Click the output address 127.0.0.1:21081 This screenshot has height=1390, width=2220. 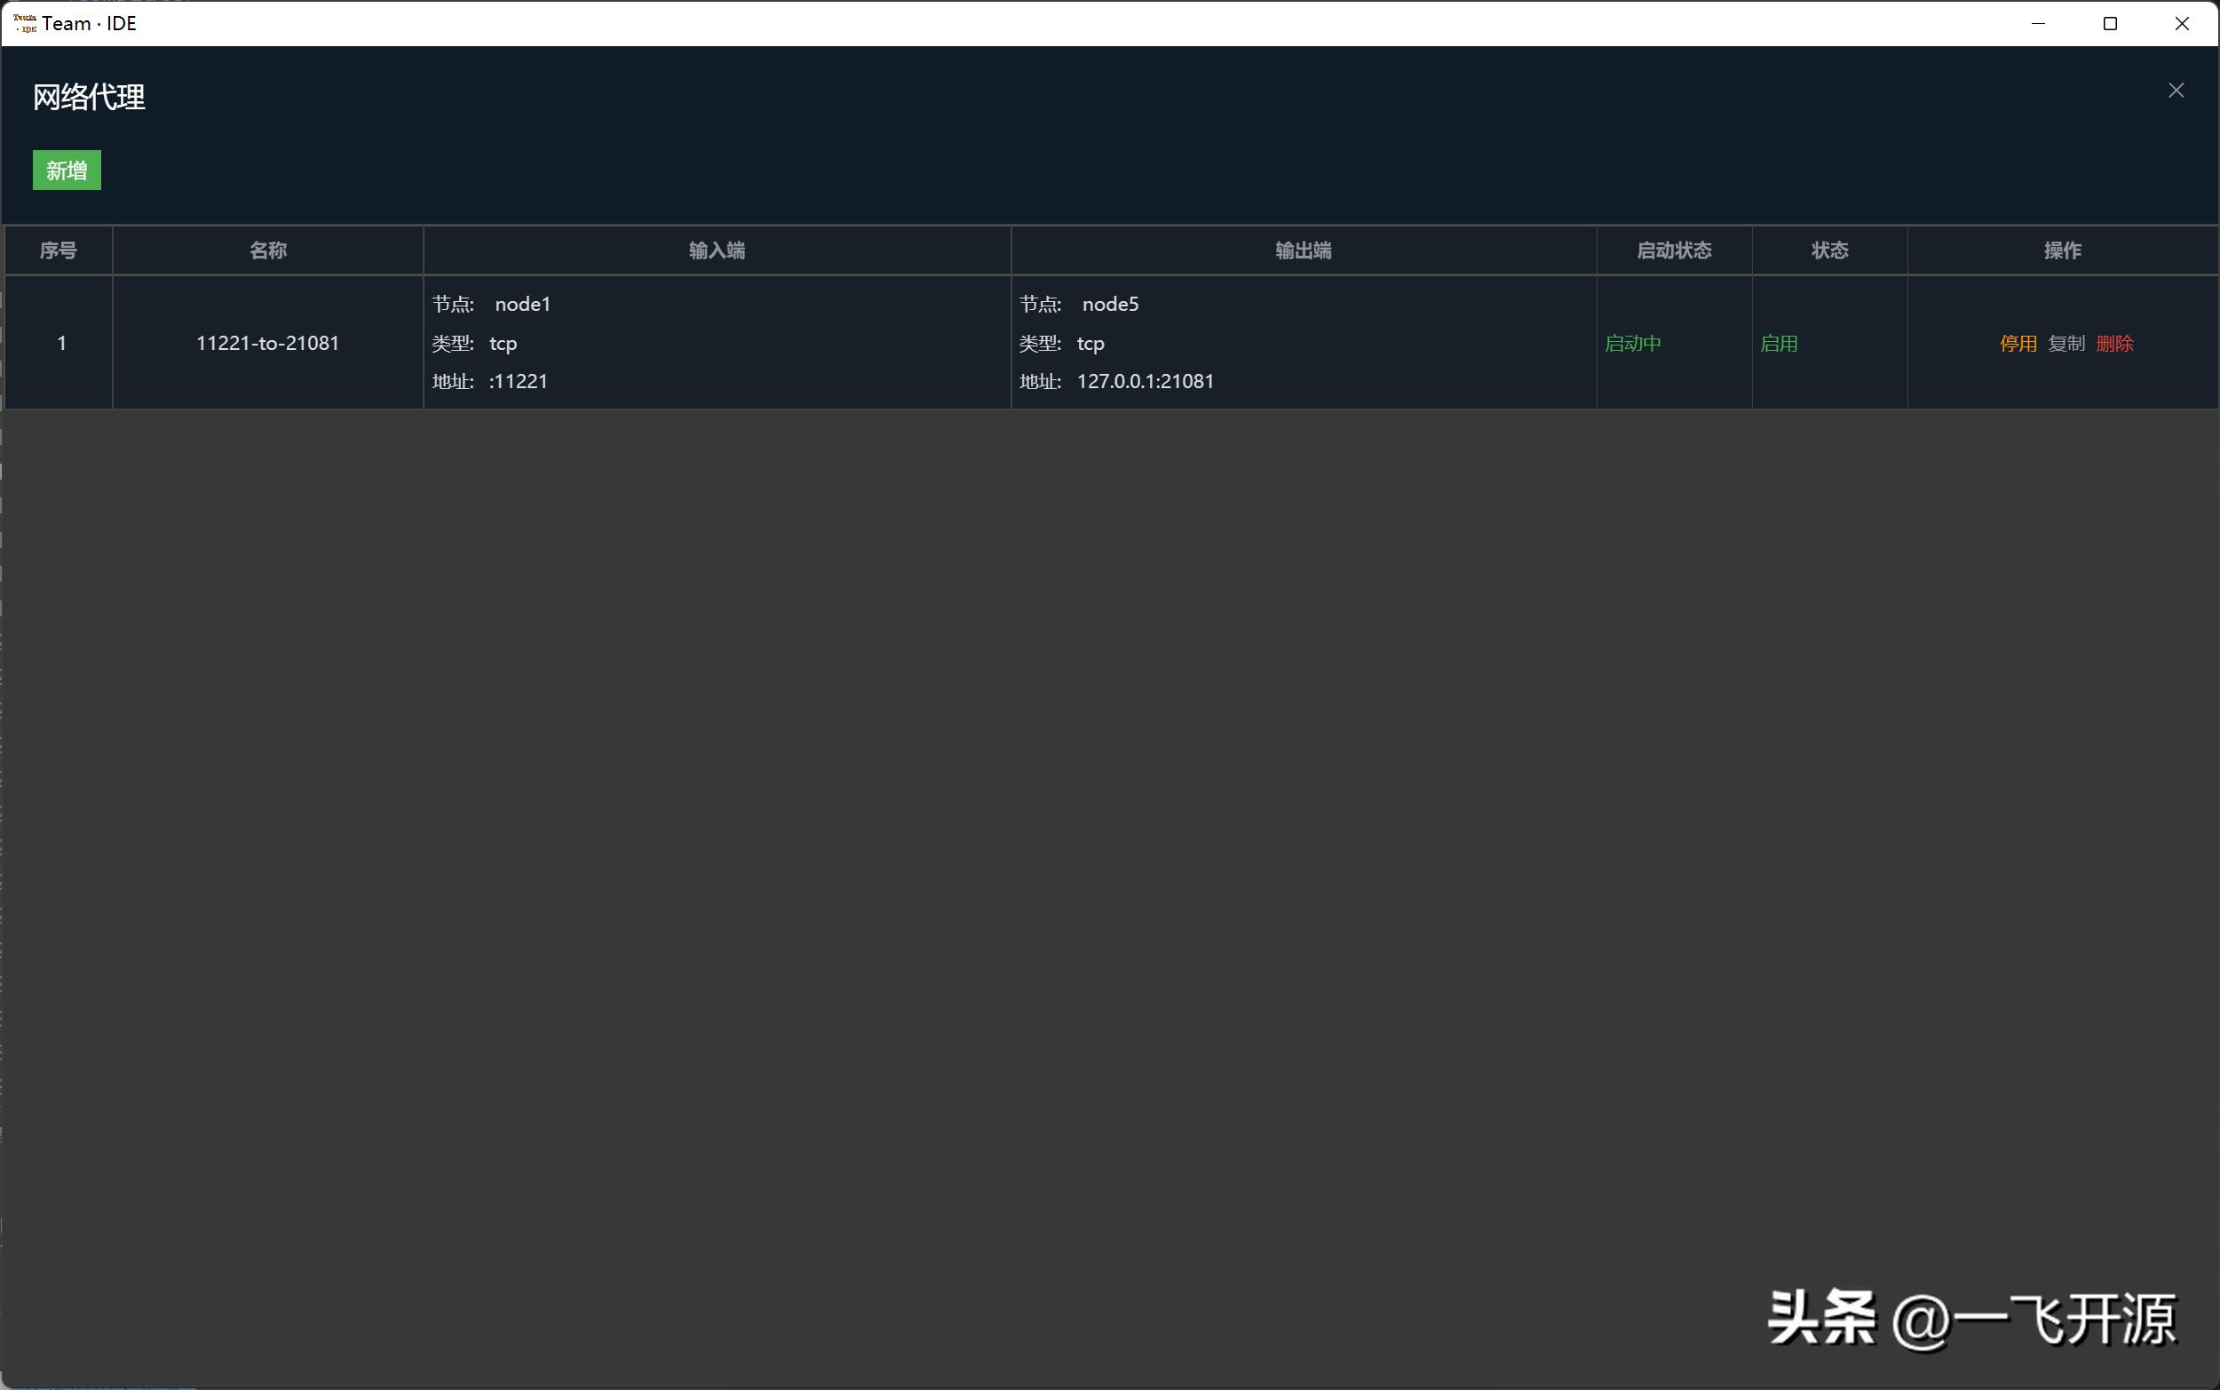click(1145, 382)
